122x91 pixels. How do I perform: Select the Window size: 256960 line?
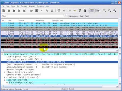click(24, 75)
